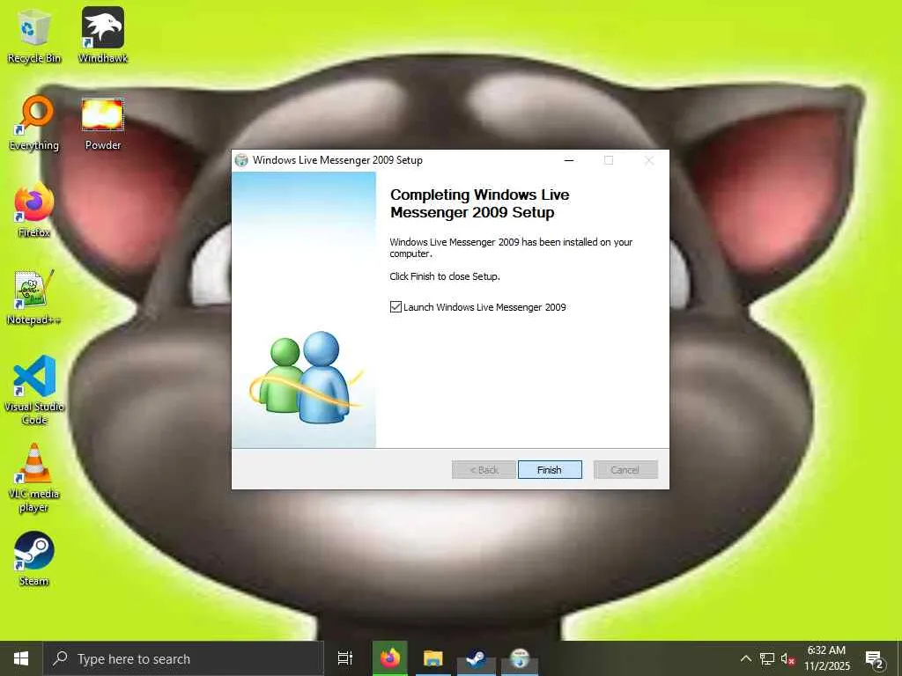This screenshot has width=902, height=676.
Task: Click the Finish button
Action: point(550,470)
